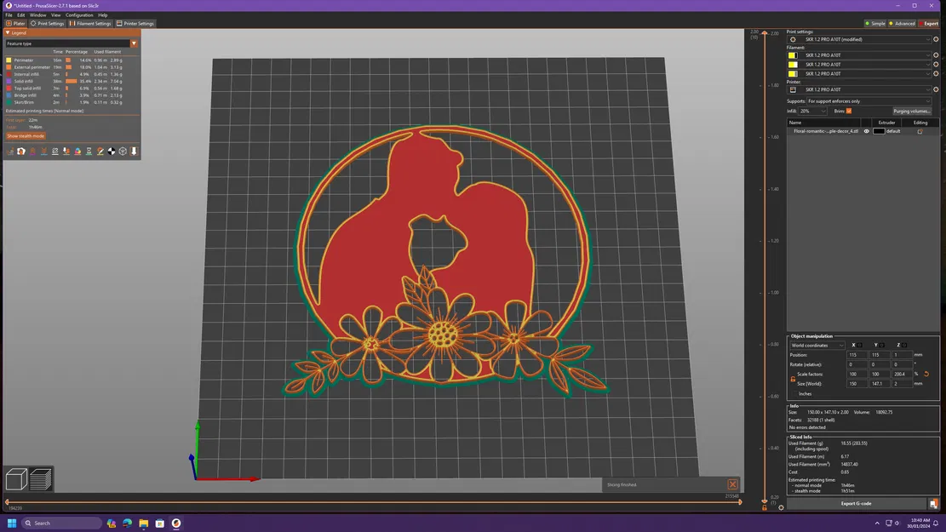
Task: Open vertical slider settings cog icon
Action: (781, 508)
